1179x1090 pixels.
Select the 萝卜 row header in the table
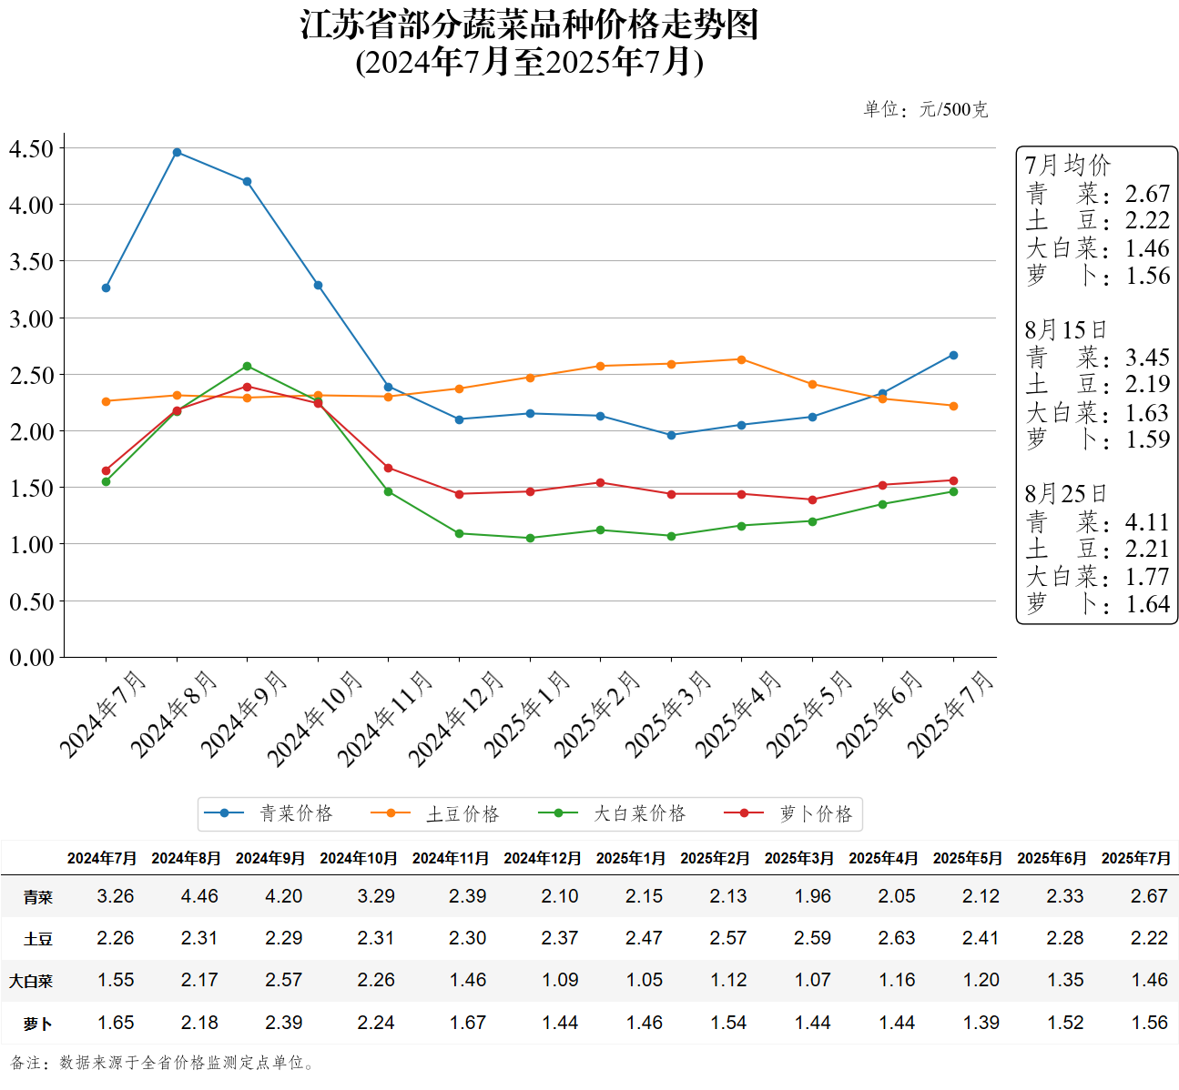(x=37, y=1024)
